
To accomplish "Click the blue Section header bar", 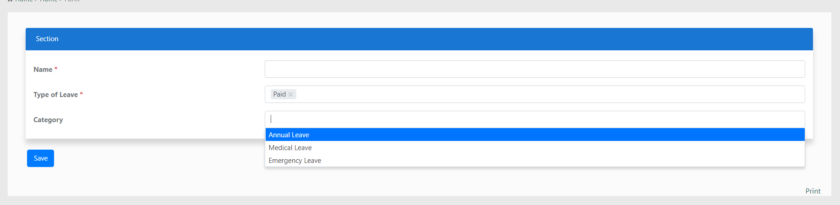I will [x=419, y=39].
